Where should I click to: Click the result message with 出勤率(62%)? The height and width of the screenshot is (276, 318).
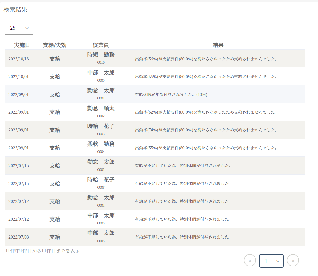tap(206, 112)
